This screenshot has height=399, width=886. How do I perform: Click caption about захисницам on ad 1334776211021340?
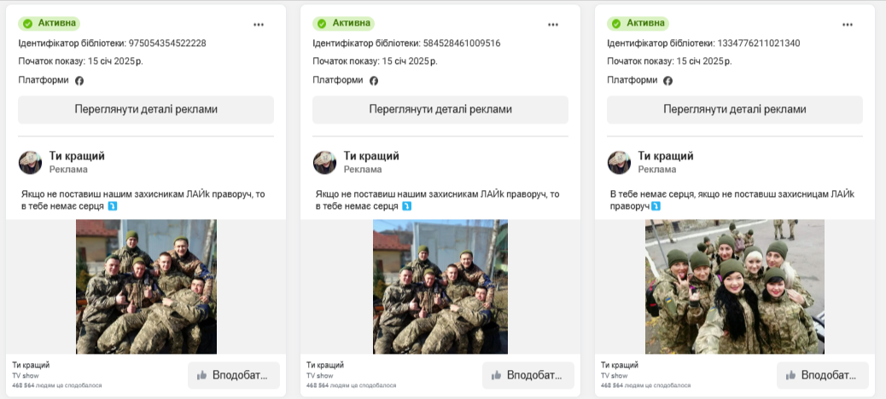tap(732, 200)
